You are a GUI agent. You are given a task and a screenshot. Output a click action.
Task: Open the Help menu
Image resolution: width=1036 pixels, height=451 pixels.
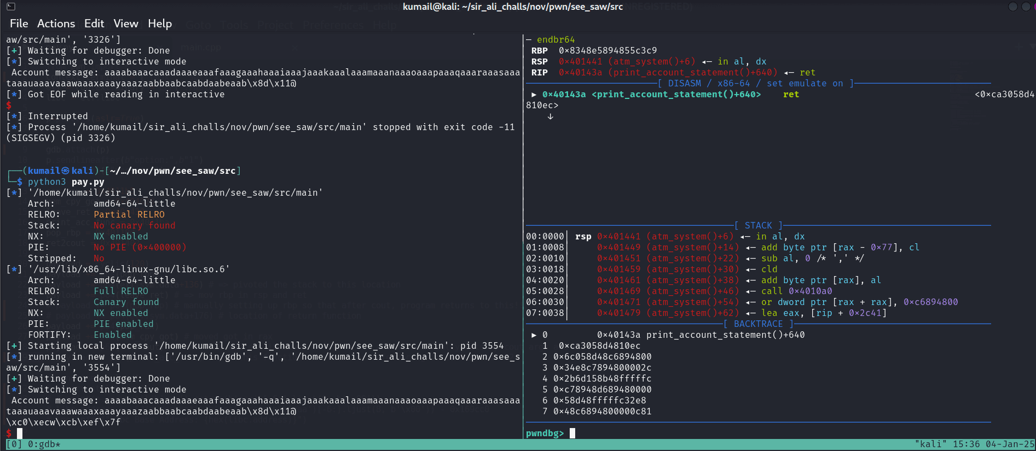pyautogui.click(x=159, y=24)
